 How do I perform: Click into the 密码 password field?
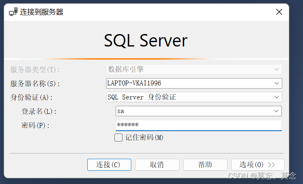coord(199,125)
